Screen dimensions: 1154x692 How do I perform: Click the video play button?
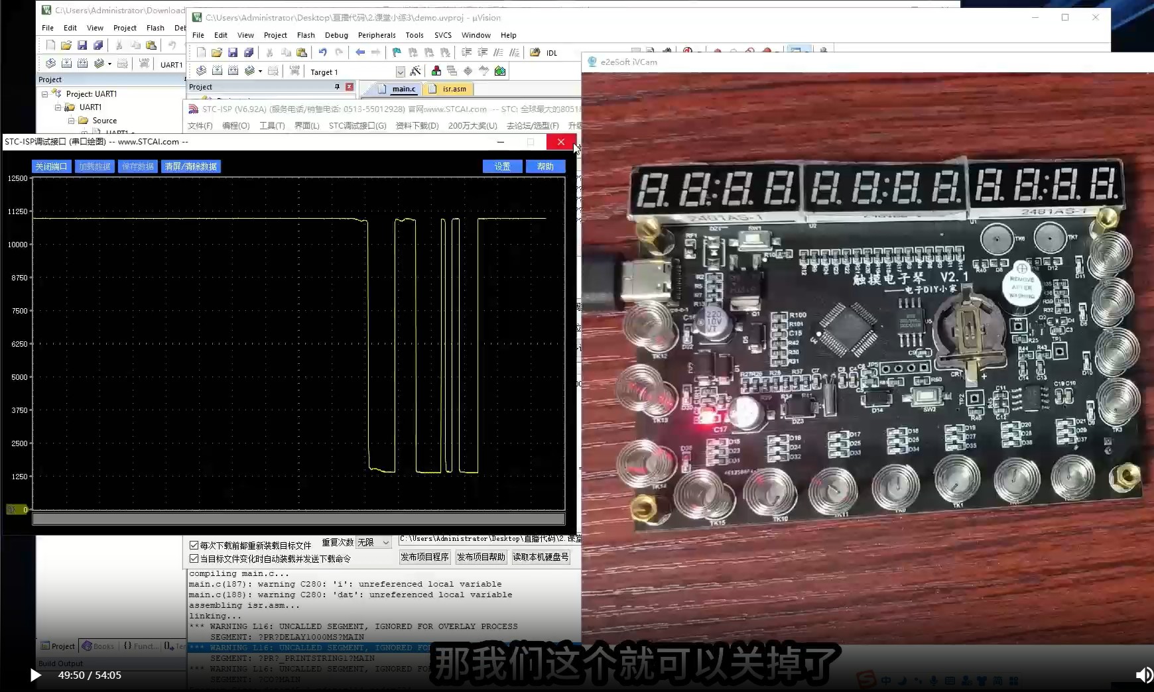pos(36,675)
